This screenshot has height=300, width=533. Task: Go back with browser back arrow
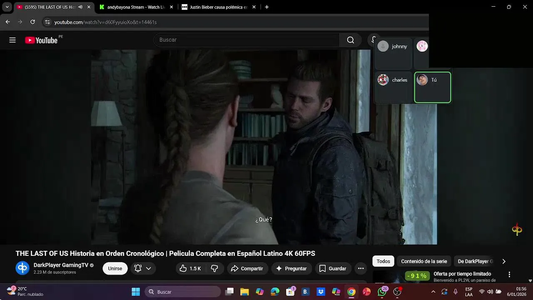click(x=7, y=22)
